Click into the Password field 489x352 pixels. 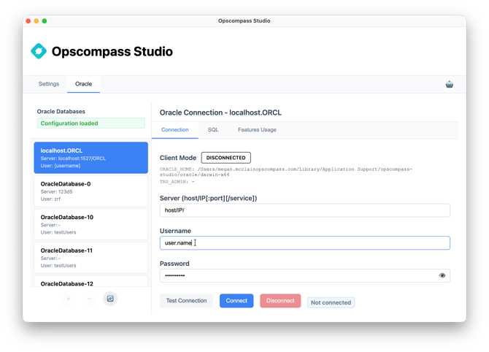click(x=296, y=275)
